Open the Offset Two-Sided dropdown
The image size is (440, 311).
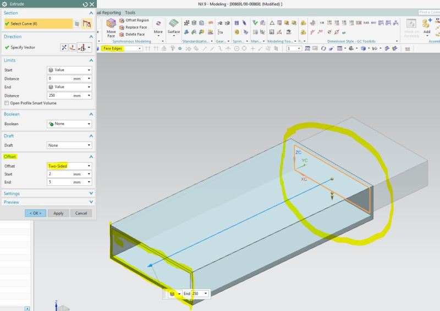click(x=69, y=166)
